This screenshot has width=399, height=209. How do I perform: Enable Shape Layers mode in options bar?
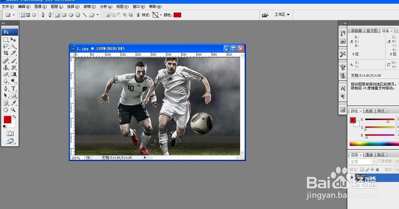click(x=23, y=15)
